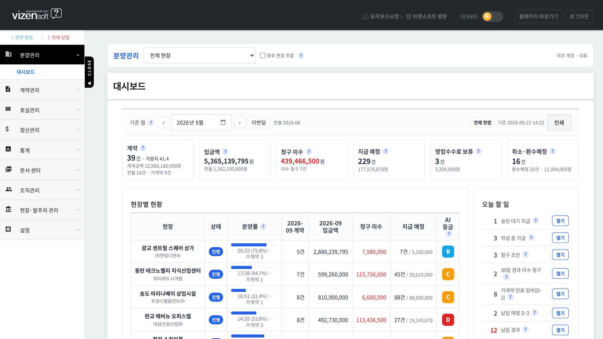Open the 정산관리 menu
Image resolution: width=603 pixels, height=339 pixels.
pos(42,130)
